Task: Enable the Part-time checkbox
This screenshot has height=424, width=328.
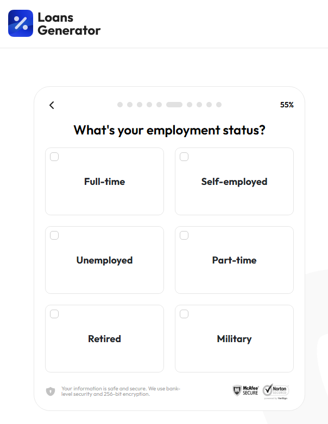Action: [x=184, y=235]
